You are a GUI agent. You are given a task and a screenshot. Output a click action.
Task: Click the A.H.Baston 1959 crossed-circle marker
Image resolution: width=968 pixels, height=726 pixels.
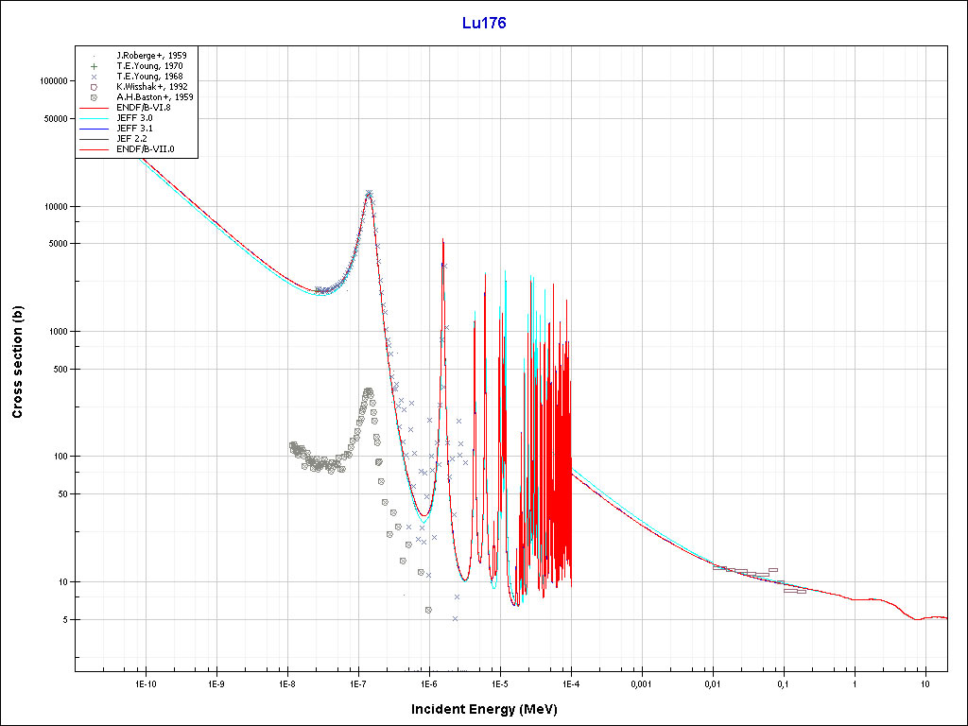(94, 97)
